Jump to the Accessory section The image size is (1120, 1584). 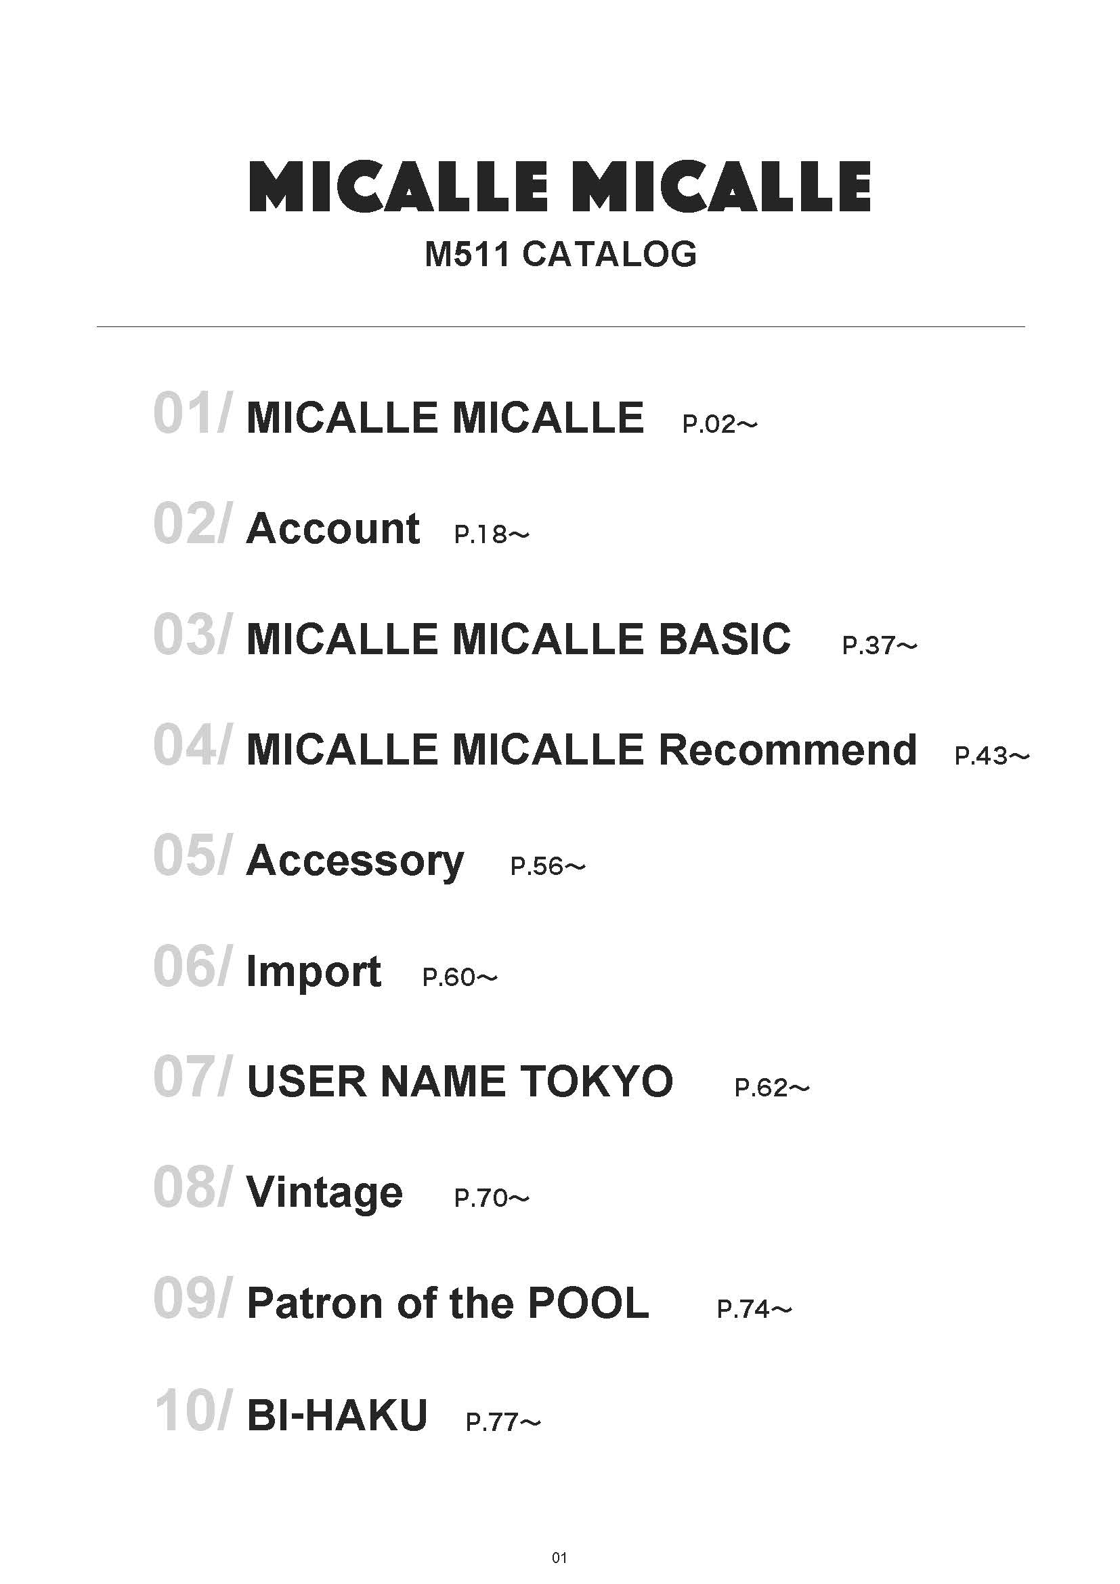click(x=356, y=861)
